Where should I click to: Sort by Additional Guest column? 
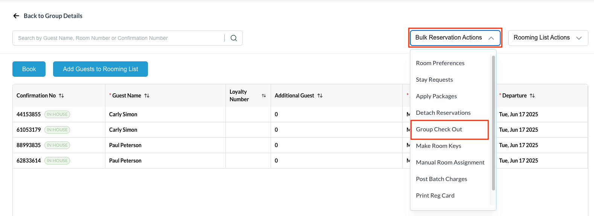click(320, 96)
